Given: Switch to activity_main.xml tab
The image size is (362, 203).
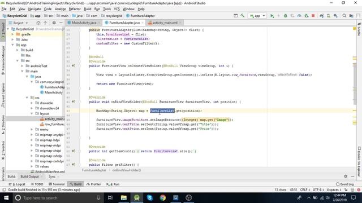Looking at the screenshot, I should tap(165, 23).
